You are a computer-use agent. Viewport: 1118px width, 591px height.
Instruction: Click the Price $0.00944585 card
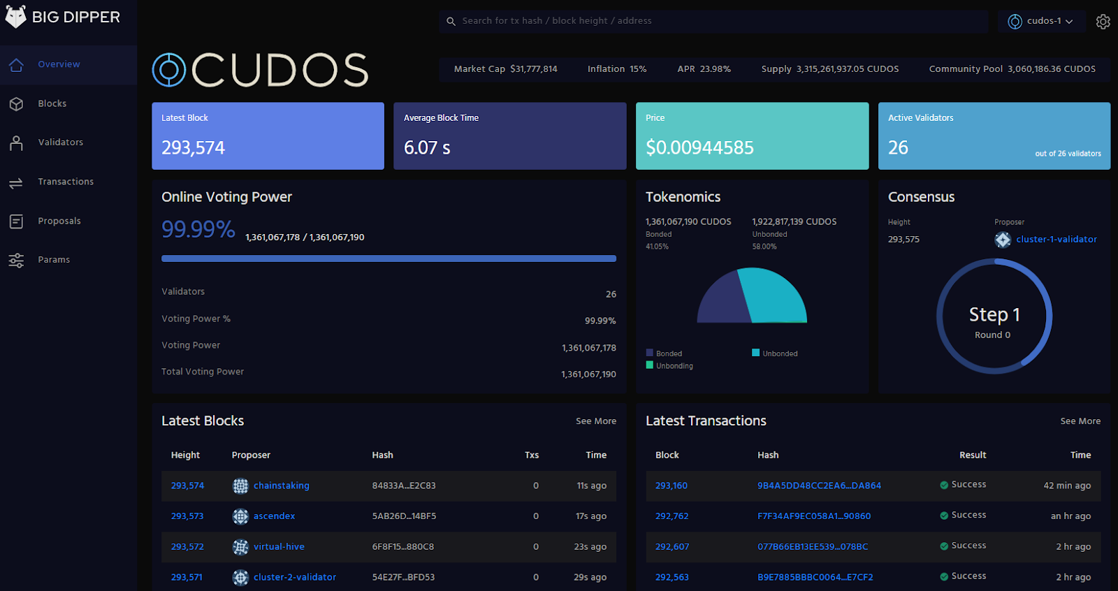click(752, 136)
